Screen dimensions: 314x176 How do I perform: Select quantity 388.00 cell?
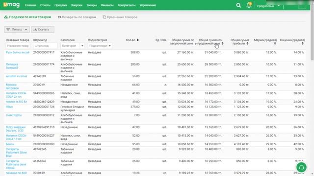[x=135, y=52]
